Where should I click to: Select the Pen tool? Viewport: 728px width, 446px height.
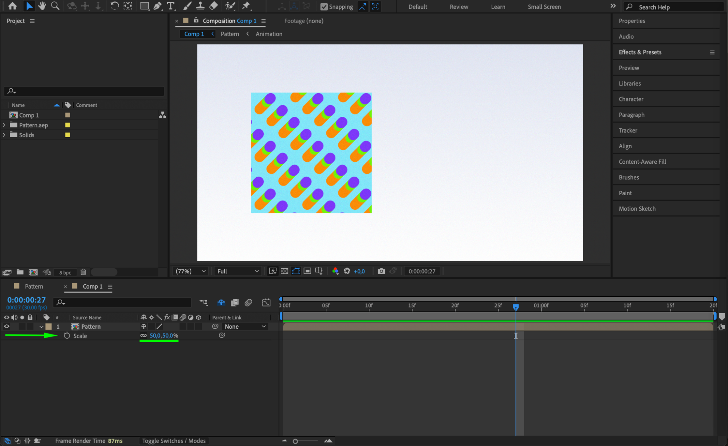tap(158, 6)
